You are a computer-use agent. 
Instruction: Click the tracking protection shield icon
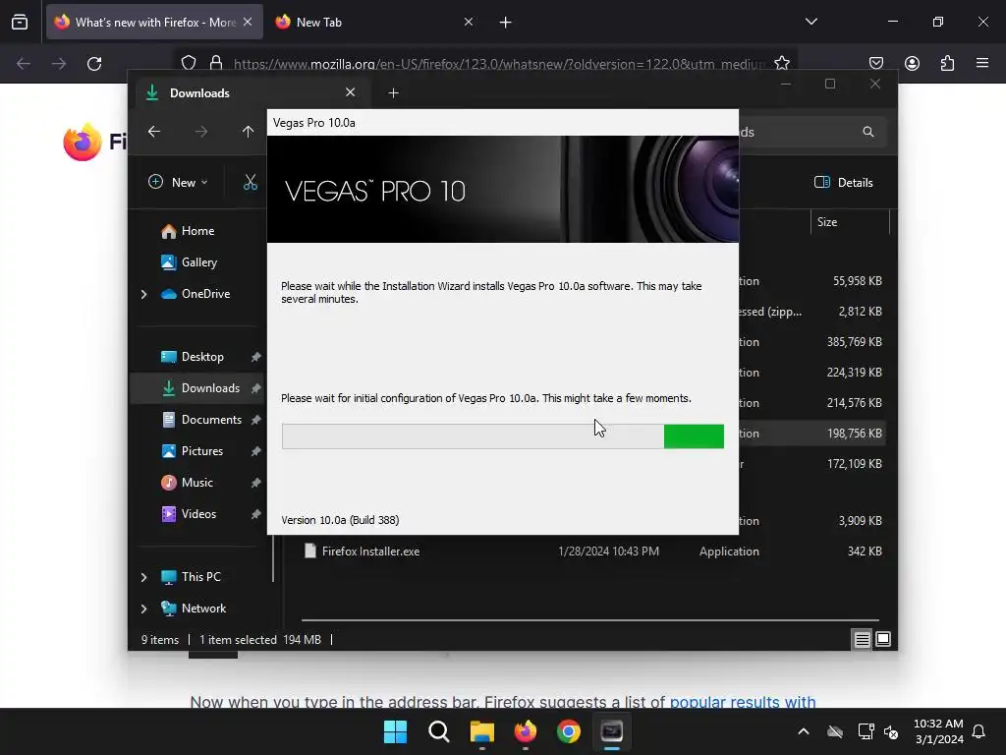point(189,63)
